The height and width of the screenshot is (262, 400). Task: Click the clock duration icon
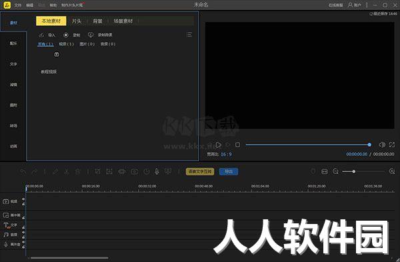click(x=147, y=172)
